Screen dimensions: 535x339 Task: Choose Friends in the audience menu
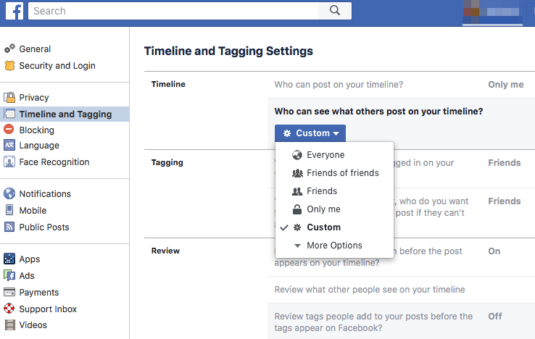[x=322, y=191]
